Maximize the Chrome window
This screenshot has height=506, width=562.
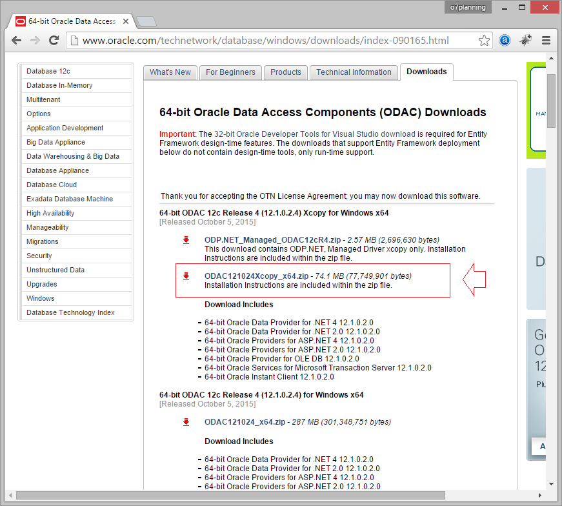coord(522,8)
